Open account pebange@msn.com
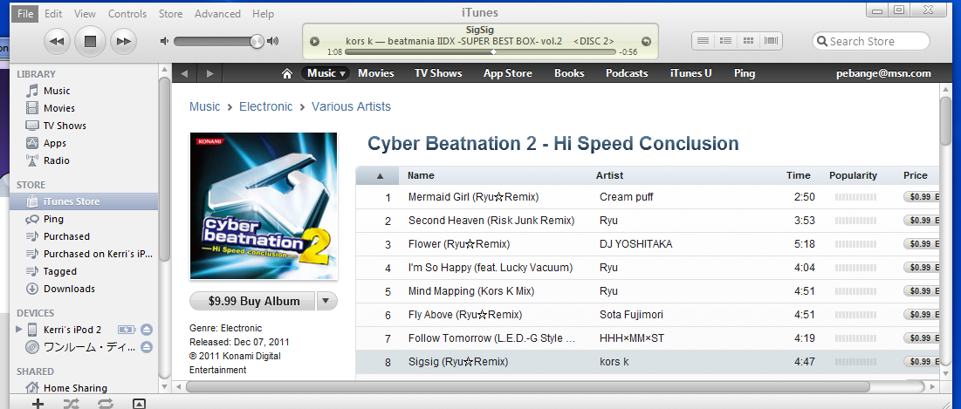The height and width of the screenshot is (409, 961). pos(883,73)
